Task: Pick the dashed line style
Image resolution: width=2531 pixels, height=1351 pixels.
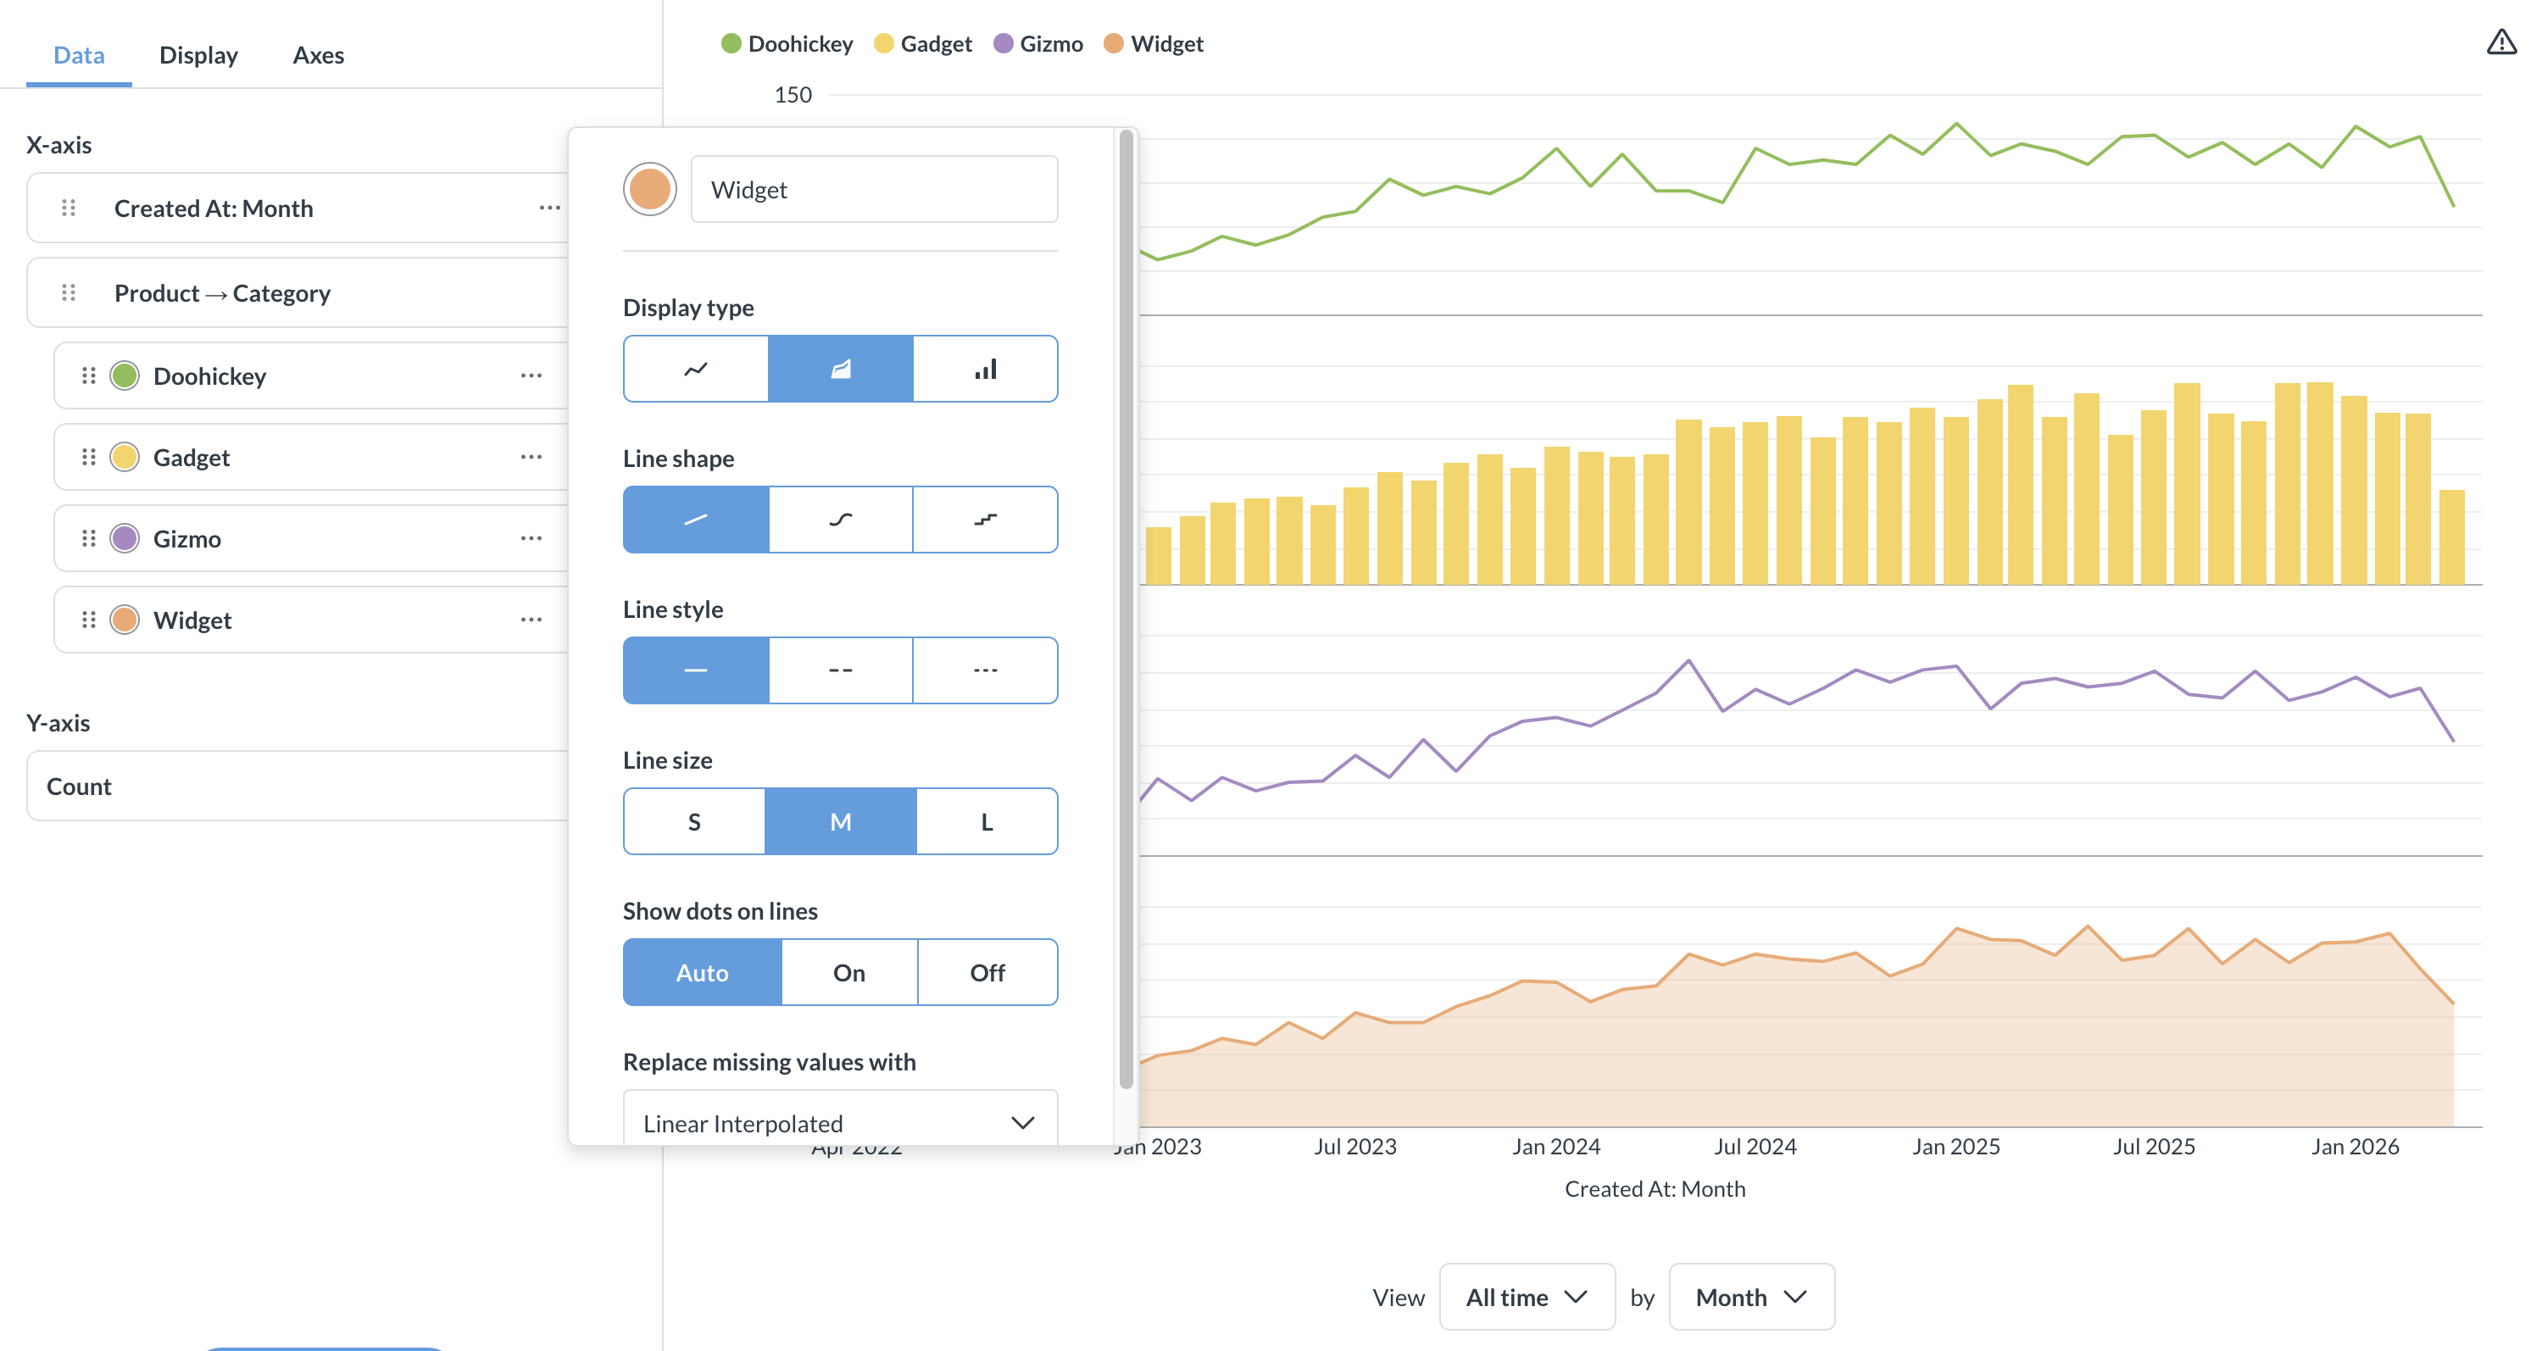Action: click(841, 671)
